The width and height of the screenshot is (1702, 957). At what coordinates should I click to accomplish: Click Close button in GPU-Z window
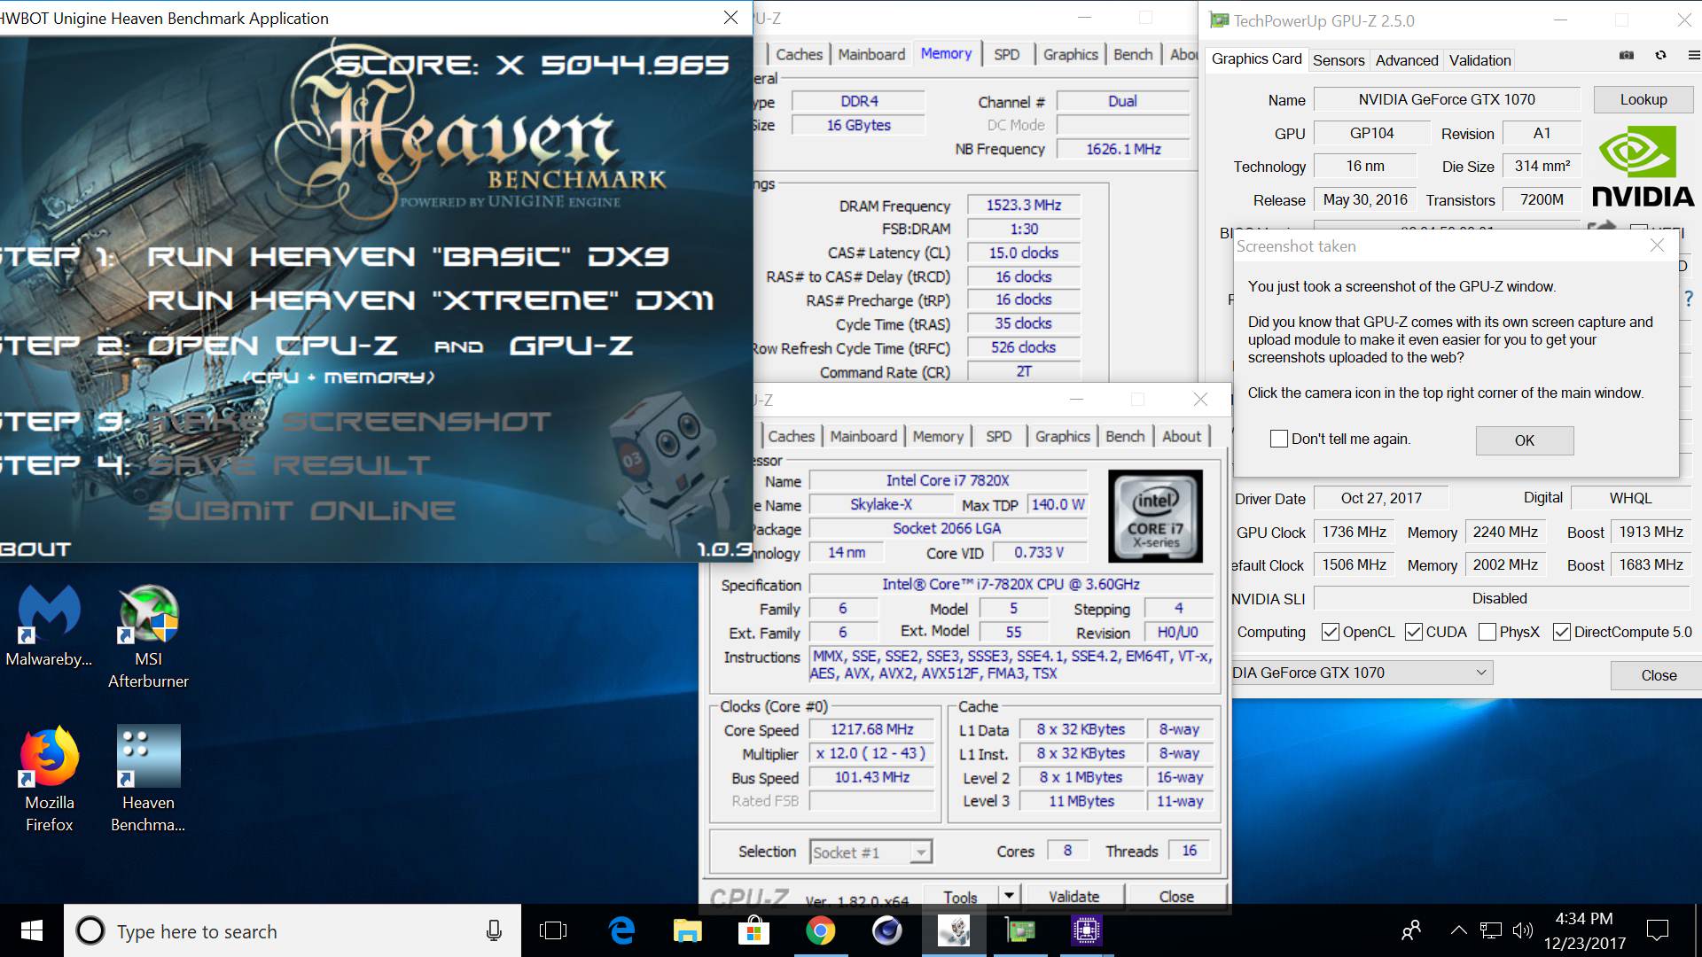click(x=1658, y=675)
